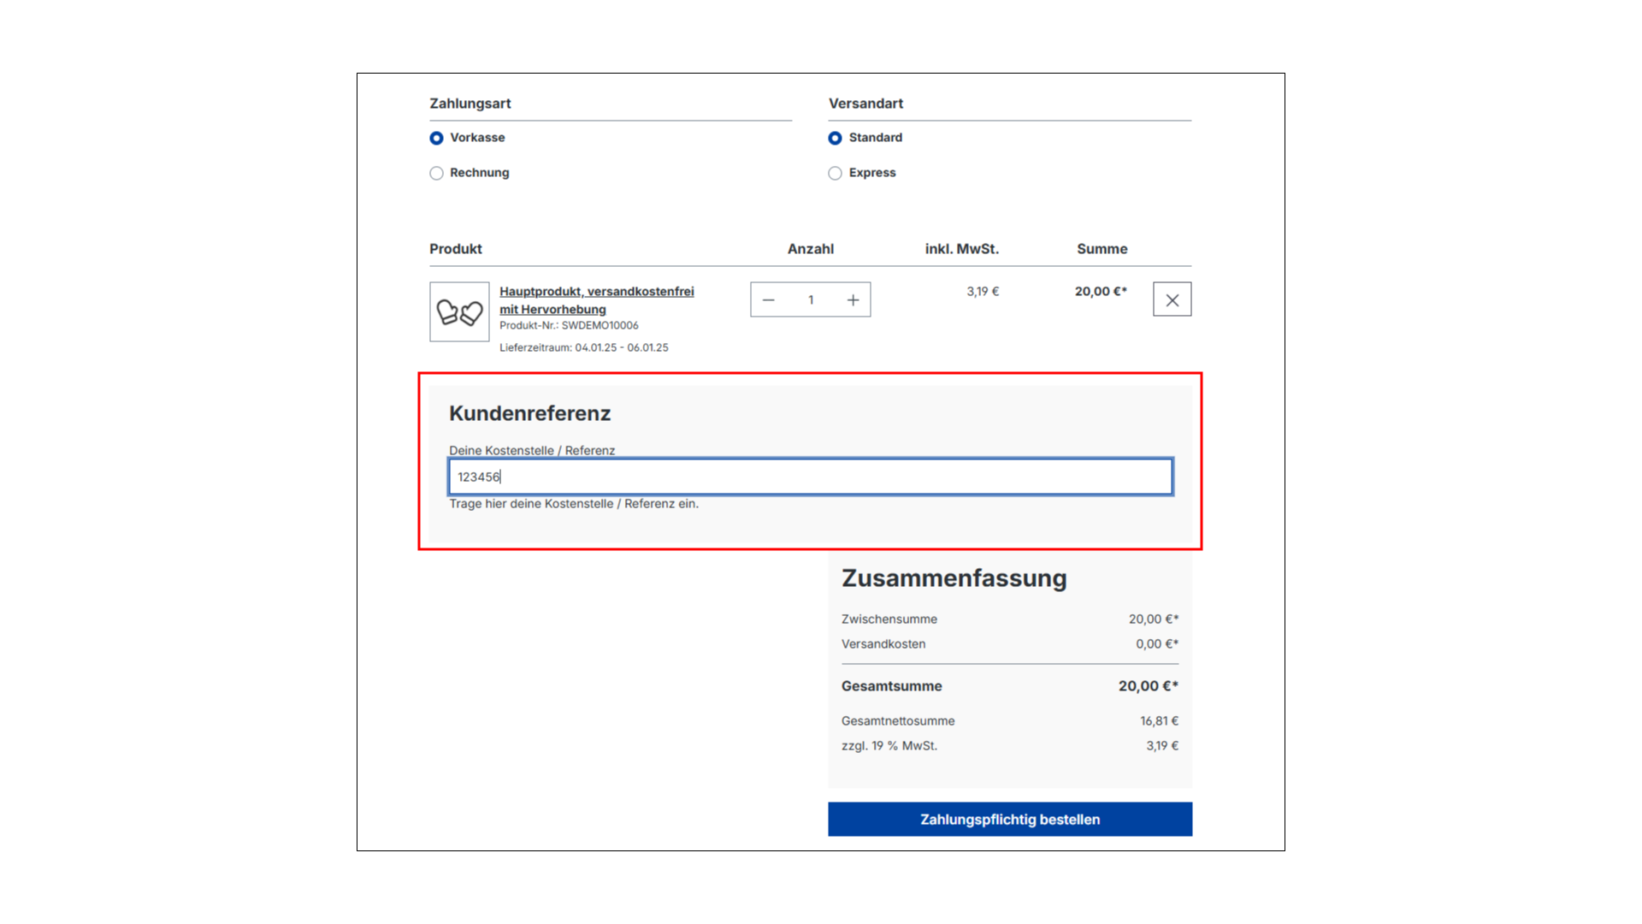
Task: Select Standard shipping option
Action: [836, 139]
